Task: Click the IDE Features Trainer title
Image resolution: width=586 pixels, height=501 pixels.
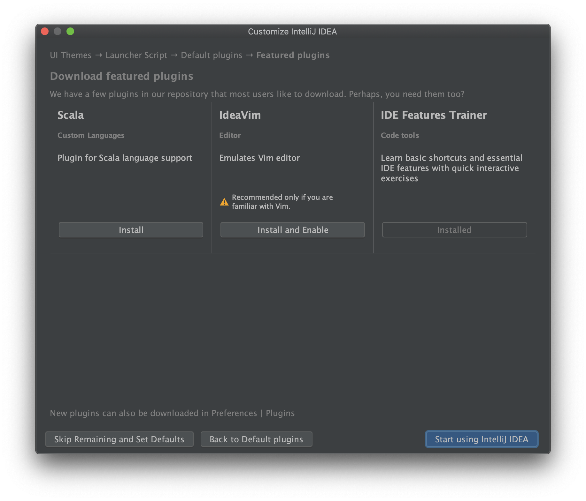Action: (x=434, y=115)
